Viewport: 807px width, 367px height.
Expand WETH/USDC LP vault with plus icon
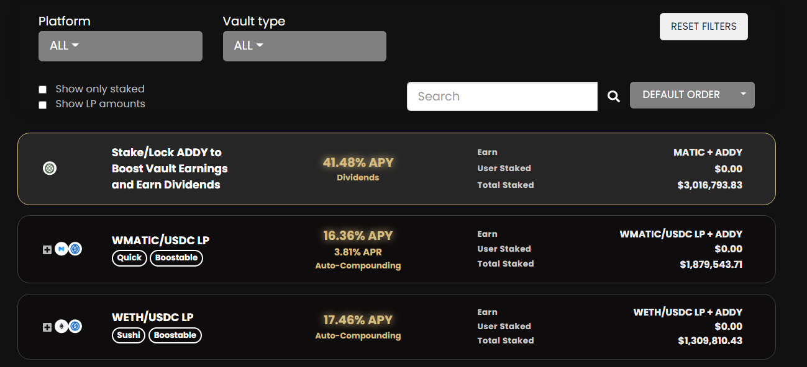tap(47, 327)
